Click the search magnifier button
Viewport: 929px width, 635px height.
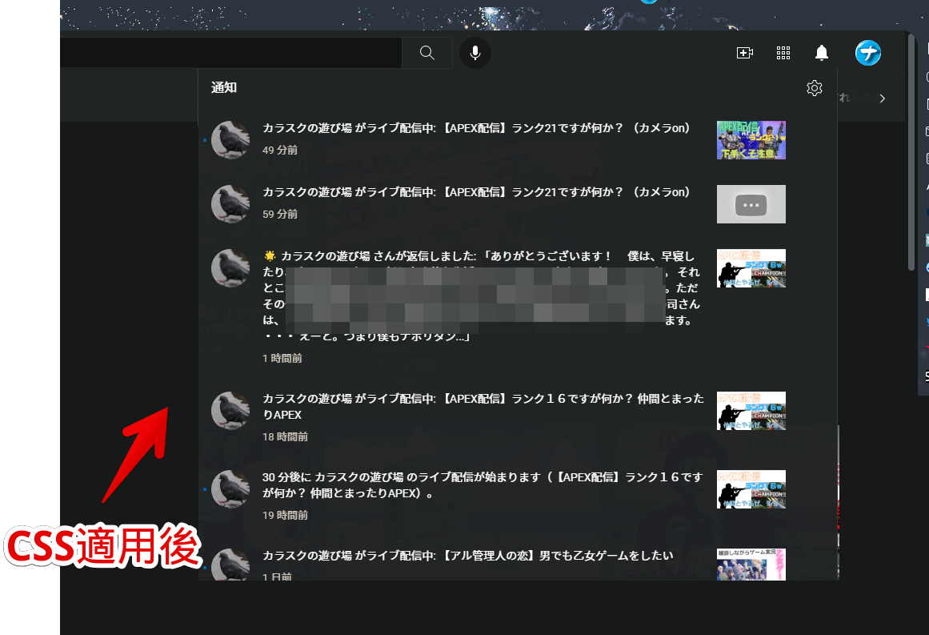[427, 53]
